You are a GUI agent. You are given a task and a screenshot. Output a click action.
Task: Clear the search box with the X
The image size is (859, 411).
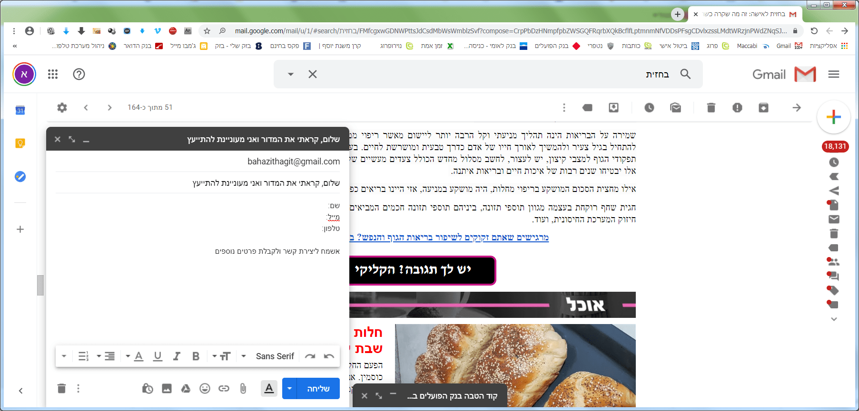click(x=312, y=74)
